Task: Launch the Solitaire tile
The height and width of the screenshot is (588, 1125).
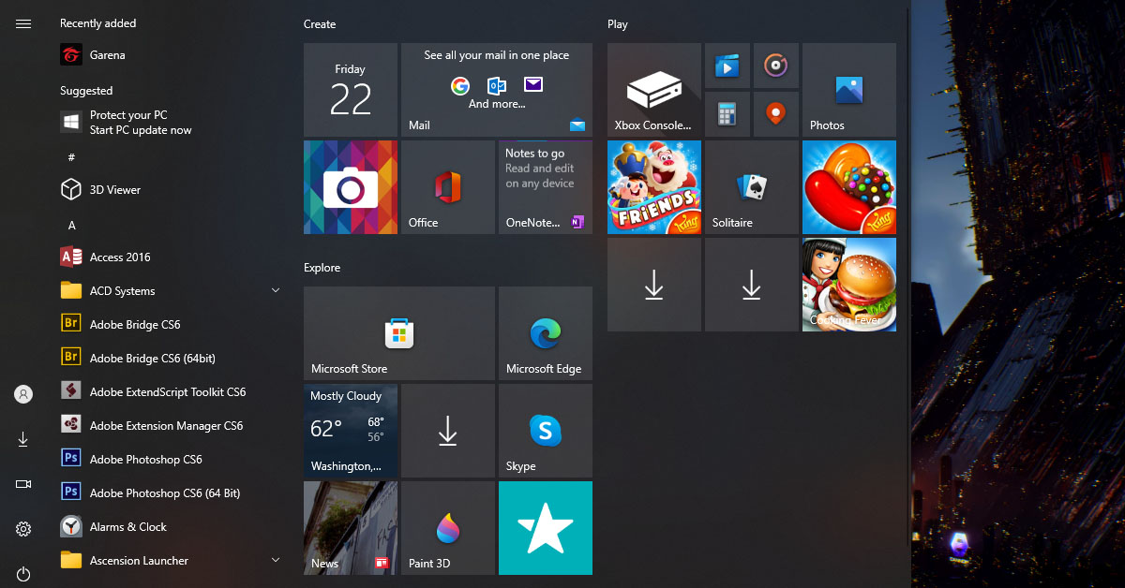Action: [x=752, y=187]
